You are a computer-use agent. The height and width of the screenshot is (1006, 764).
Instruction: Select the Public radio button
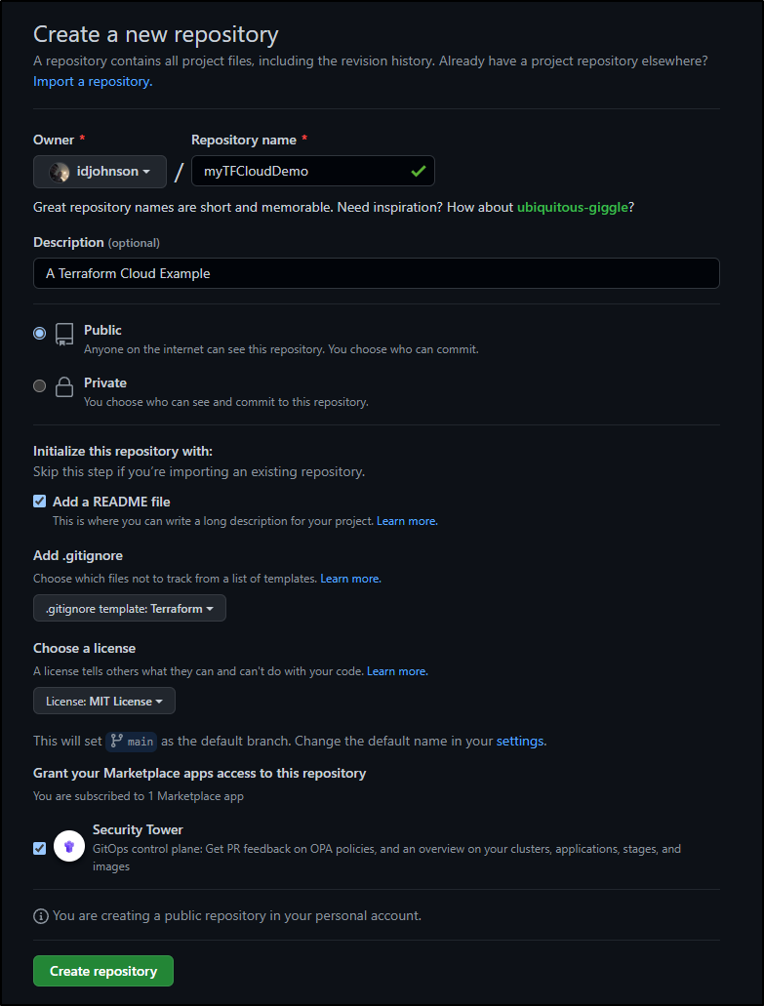40,333
